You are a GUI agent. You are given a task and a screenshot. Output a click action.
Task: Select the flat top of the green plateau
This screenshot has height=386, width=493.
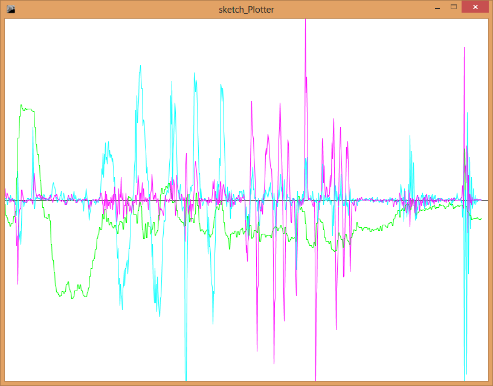28,109
